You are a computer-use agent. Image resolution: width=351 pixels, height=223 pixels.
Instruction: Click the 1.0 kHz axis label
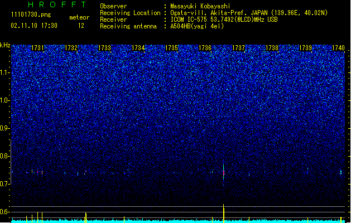click(4, 100)
